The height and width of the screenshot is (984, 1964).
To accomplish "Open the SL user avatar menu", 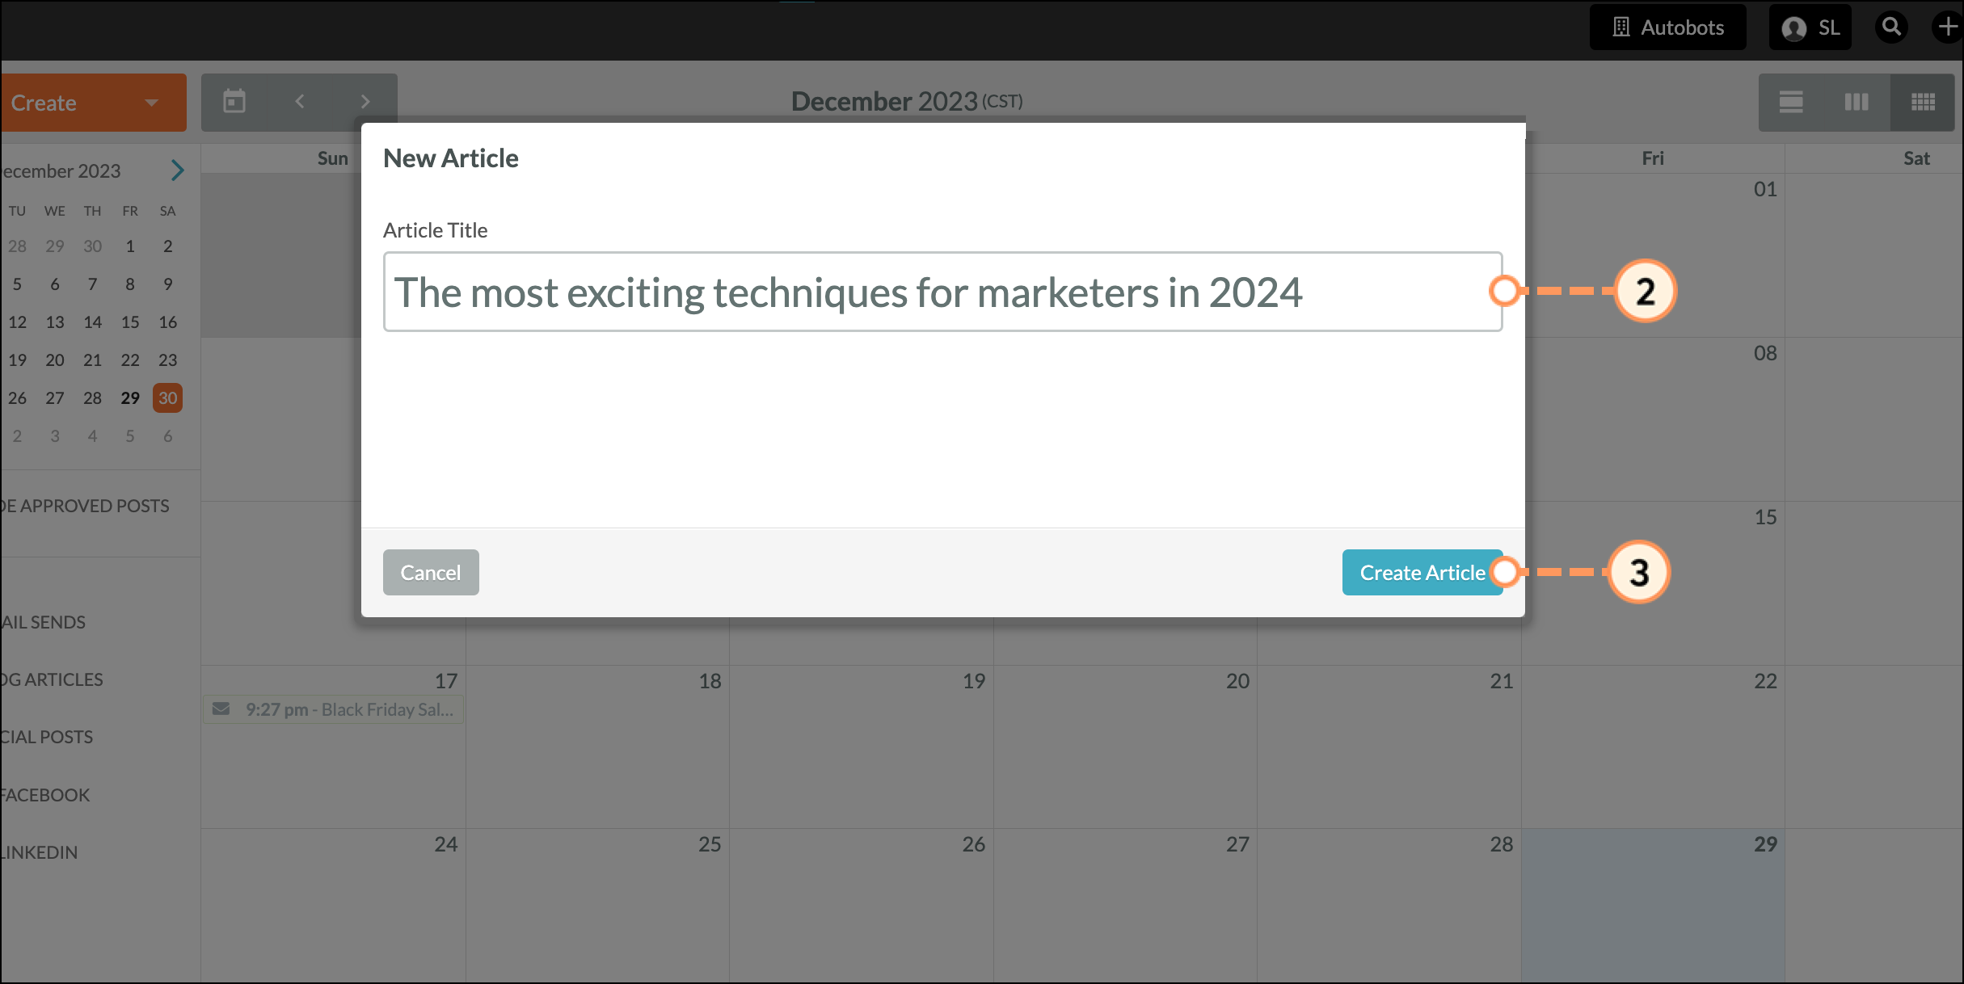I will pyautogui.click(x=1810, y=27).
